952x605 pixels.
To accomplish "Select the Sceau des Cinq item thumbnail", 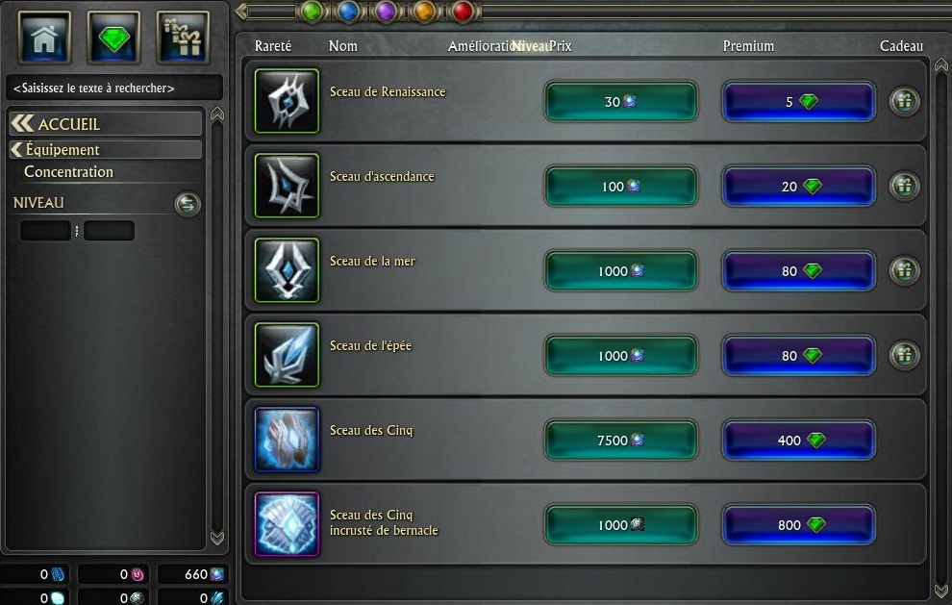I will tap(288, 440).
